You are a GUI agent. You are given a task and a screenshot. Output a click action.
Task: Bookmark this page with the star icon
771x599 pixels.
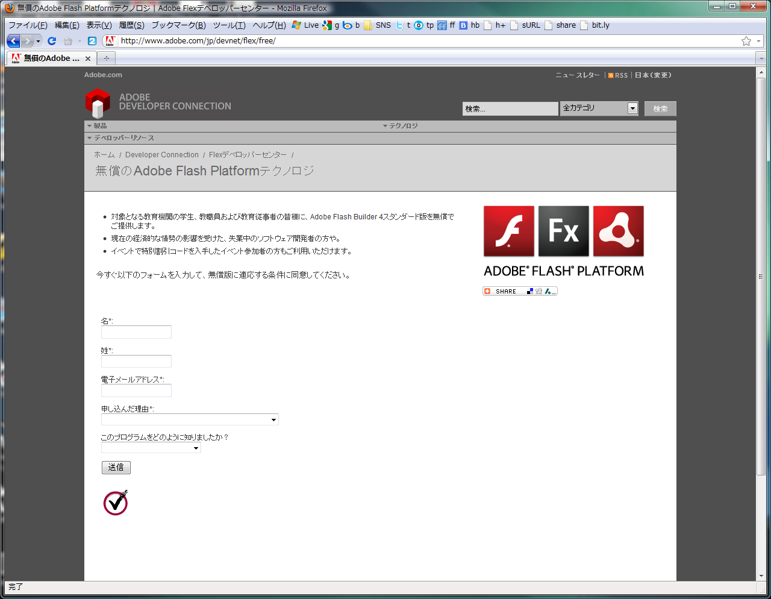coord(746,41)
